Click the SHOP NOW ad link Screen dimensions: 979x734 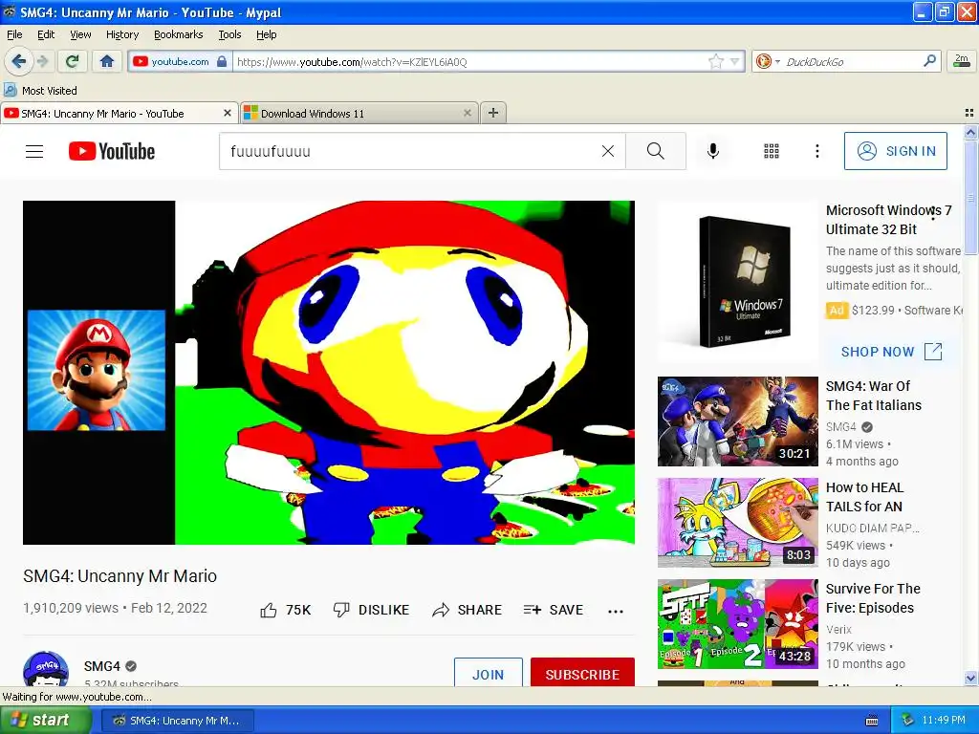(891, 352)
